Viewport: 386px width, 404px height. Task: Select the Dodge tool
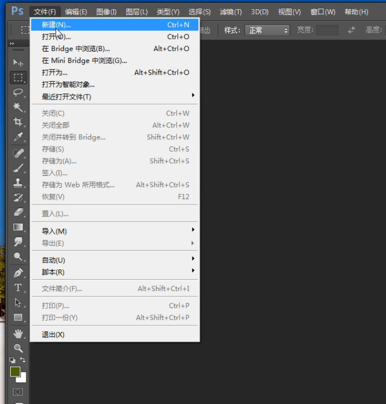[18, 257]
